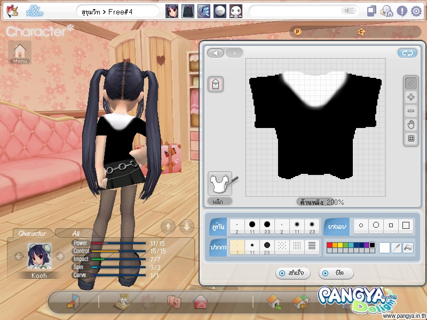Click the พลิก flip button
Image resolution: width=427 pixels, height=320 pixels.
point(220,202)
